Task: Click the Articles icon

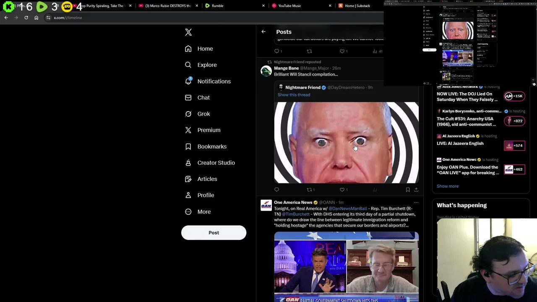Action: tap(188, 179)
